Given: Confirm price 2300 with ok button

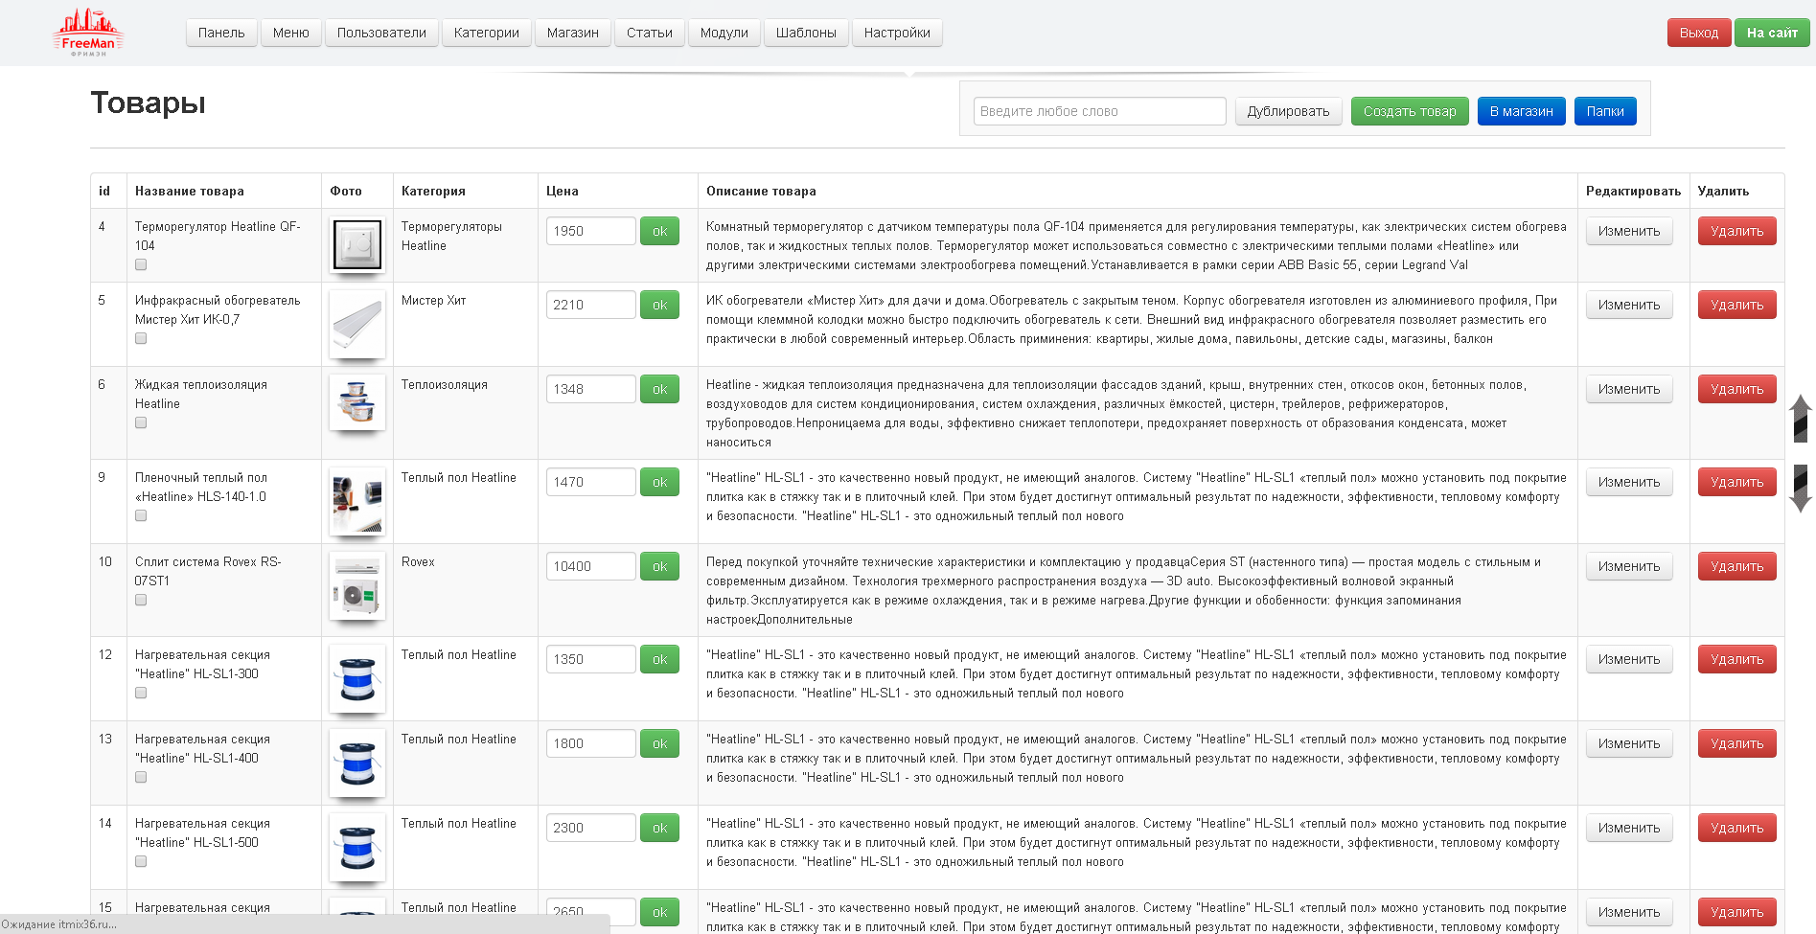Looking at the screenshot, I should point(659,828).
